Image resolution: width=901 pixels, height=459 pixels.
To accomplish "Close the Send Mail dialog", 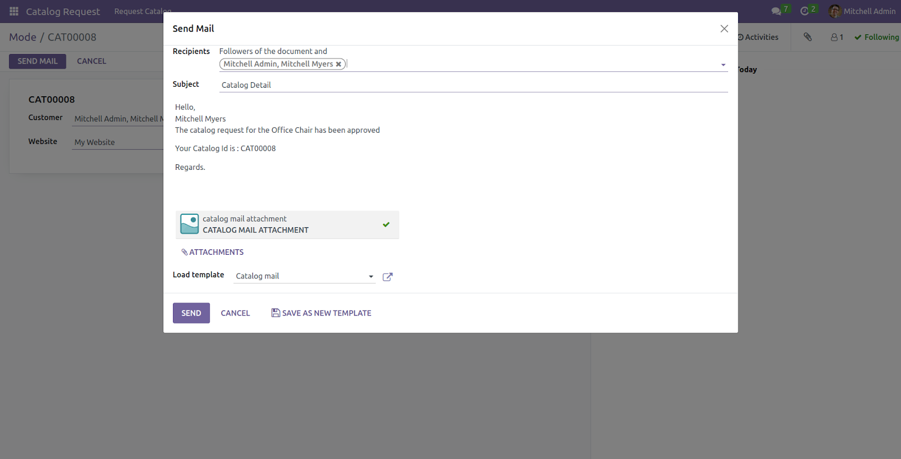I will 724,29.
